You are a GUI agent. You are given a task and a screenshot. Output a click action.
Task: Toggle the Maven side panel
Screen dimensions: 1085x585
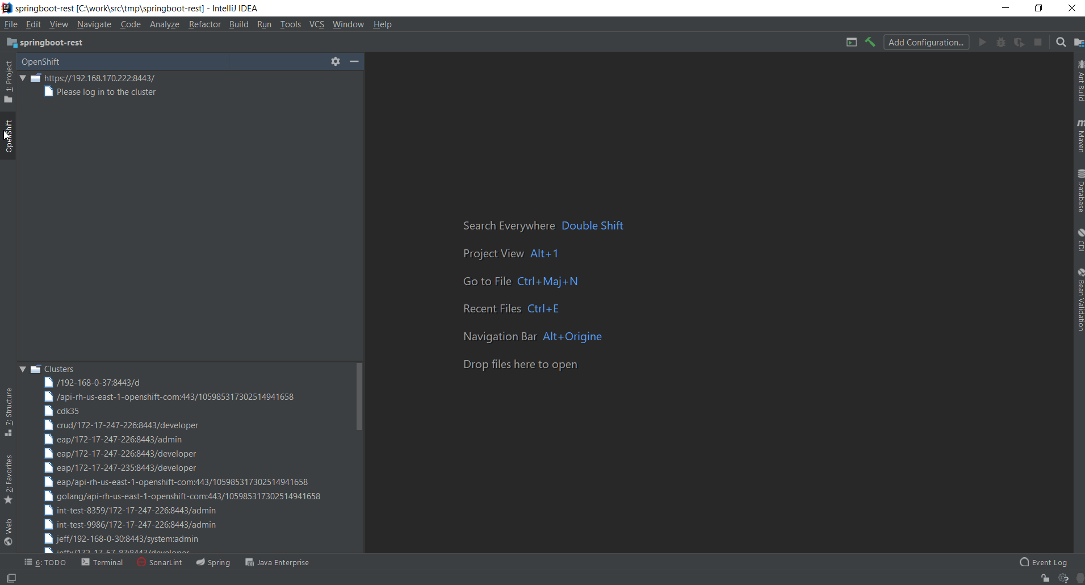(x=1080, y=136)
